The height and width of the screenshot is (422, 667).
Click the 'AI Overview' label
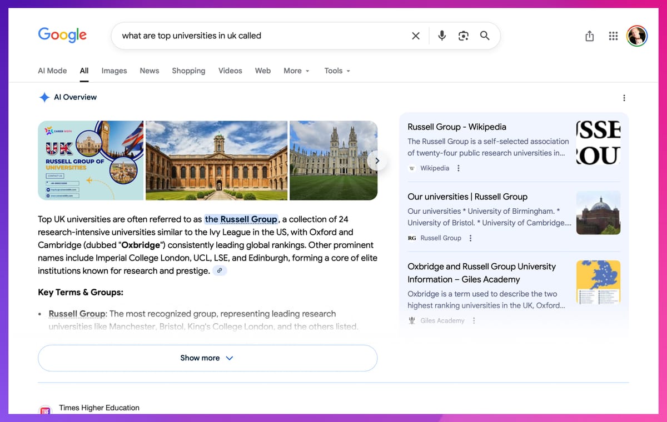pos(75,97)
